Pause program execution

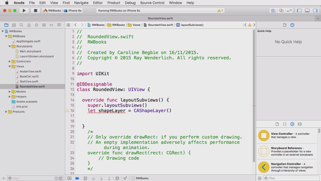85,178
